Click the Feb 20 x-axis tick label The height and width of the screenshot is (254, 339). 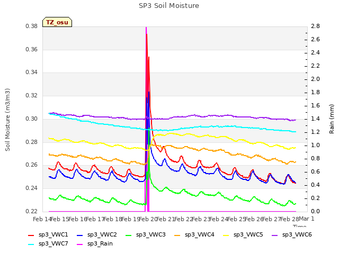point(148,219)
